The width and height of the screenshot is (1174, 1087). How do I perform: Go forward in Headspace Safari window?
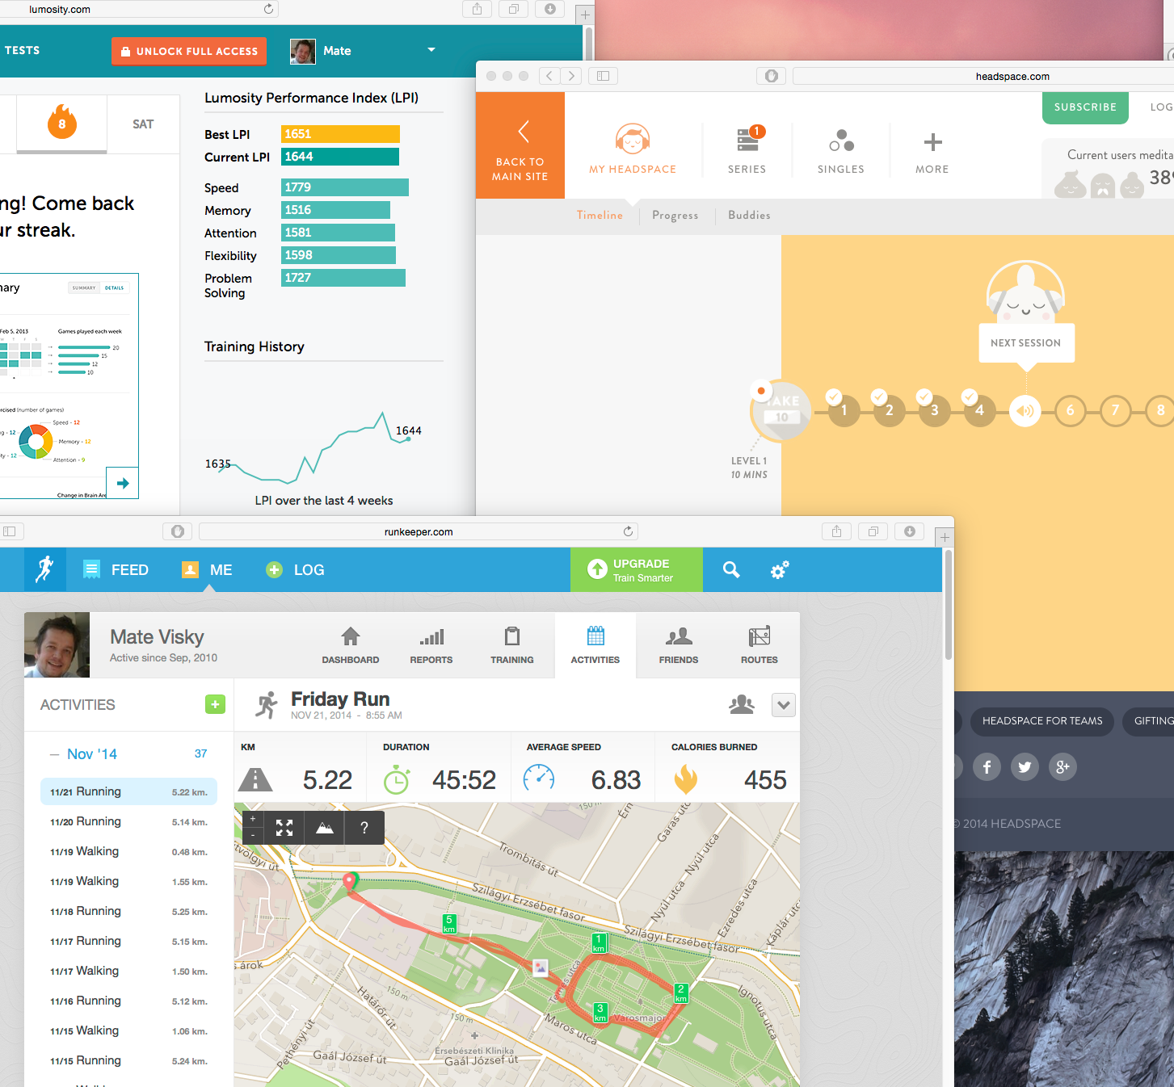tap(571, 76)
